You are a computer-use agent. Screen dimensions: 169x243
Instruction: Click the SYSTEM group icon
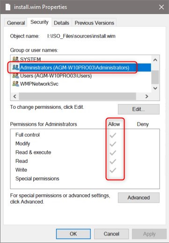pos(15,59)
